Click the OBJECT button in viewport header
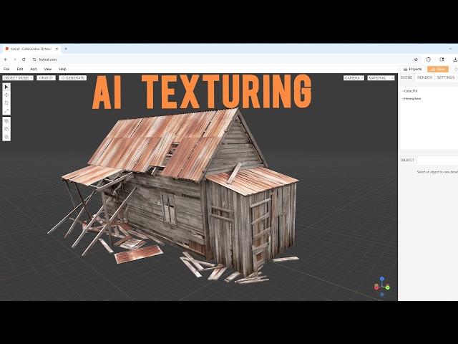This screenshot has height=344, width=458. [46, 78]
